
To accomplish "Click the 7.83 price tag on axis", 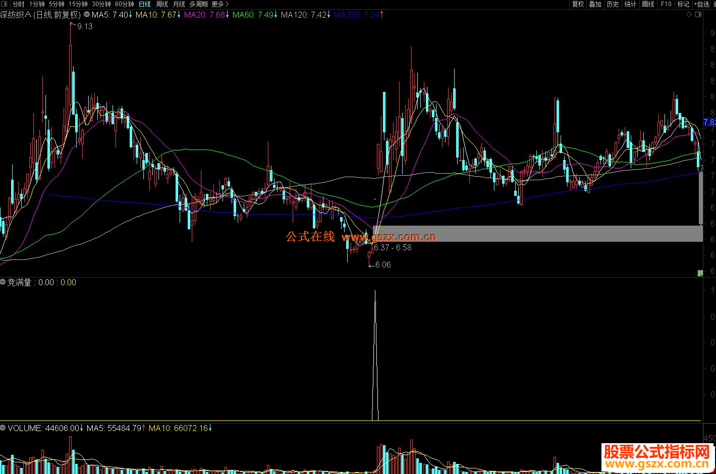I will (709, 122).
